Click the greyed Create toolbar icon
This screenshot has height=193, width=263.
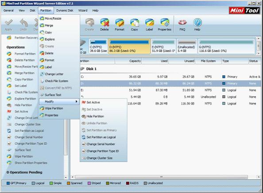pyautogui.click(x=89, y=24)
